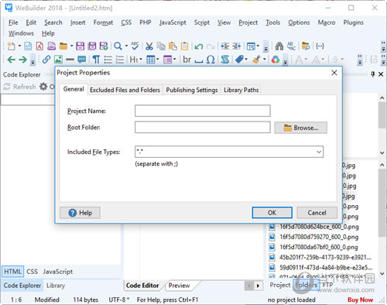Click the folder search icon

pyautogui.click(x=306, y=46)
